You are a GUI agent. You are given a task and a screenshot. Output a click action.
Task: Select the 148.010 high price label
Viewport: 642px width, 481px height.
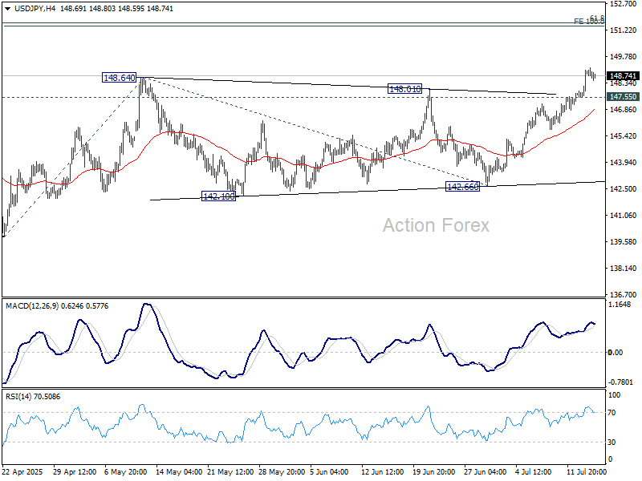(404, 89)
